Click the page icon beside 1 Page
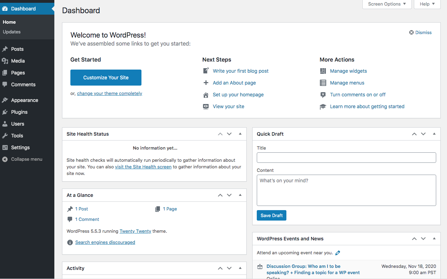This screenshot has width=447, height=279. tap(158, 209)
